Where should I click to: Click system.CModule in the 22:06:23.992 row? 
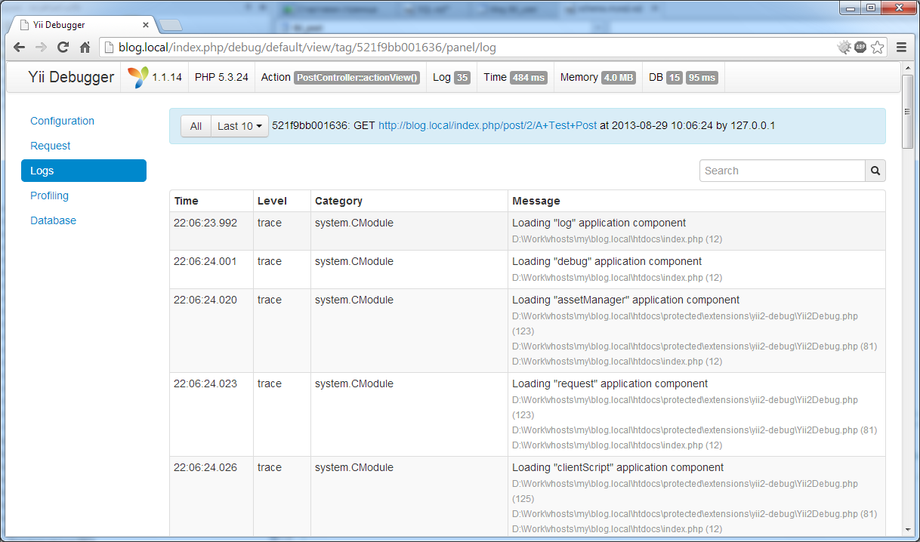[354, 223]
